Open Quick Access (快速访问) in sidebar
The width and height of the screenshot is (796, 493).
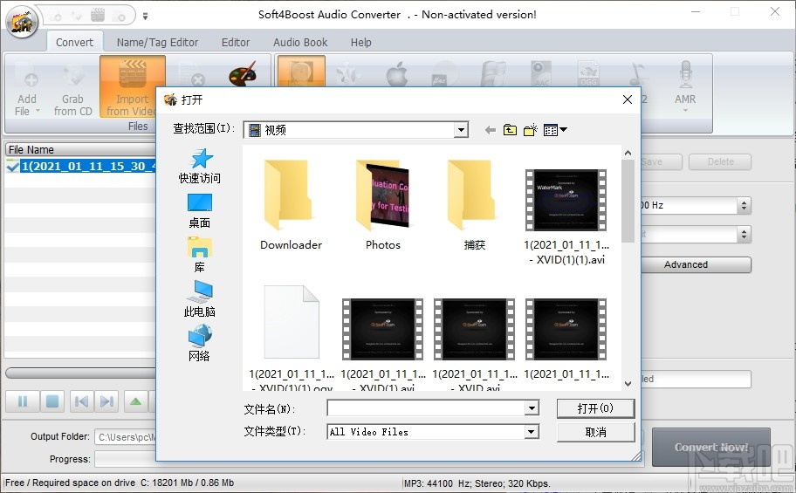click(x=200, y=166)
